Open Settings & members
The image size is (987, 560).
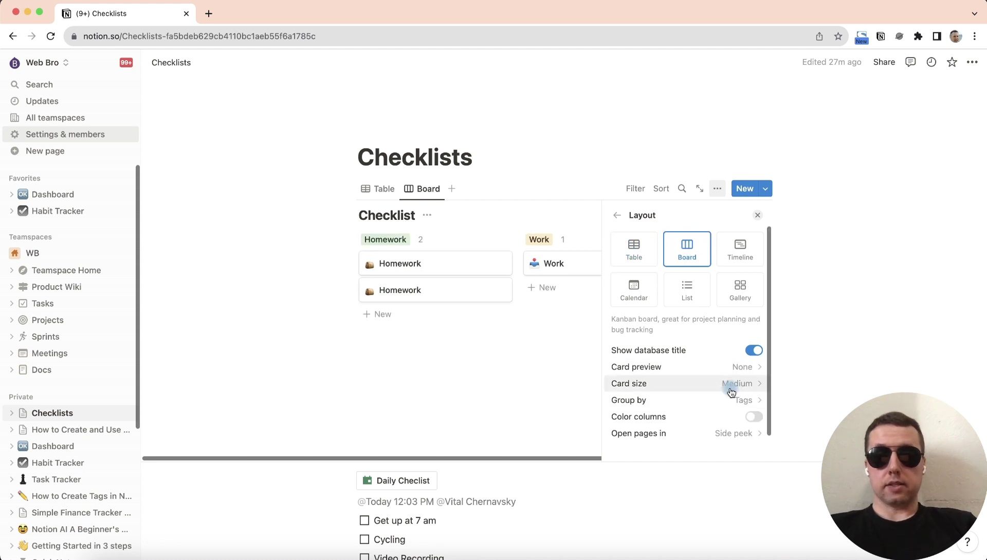point(70,134)
